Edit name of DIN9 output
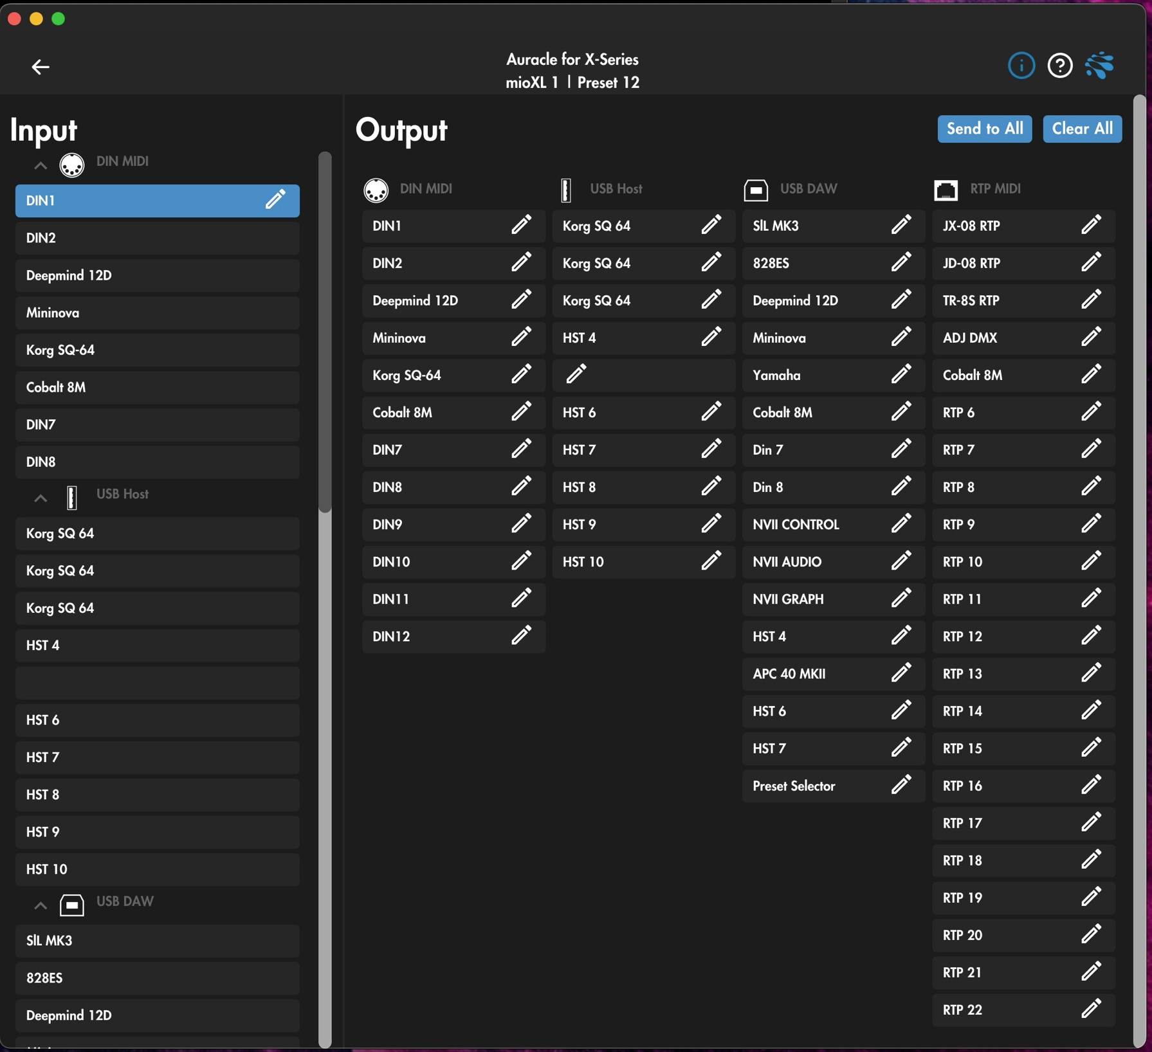Screen dimensions: 1152x1052 521,523
